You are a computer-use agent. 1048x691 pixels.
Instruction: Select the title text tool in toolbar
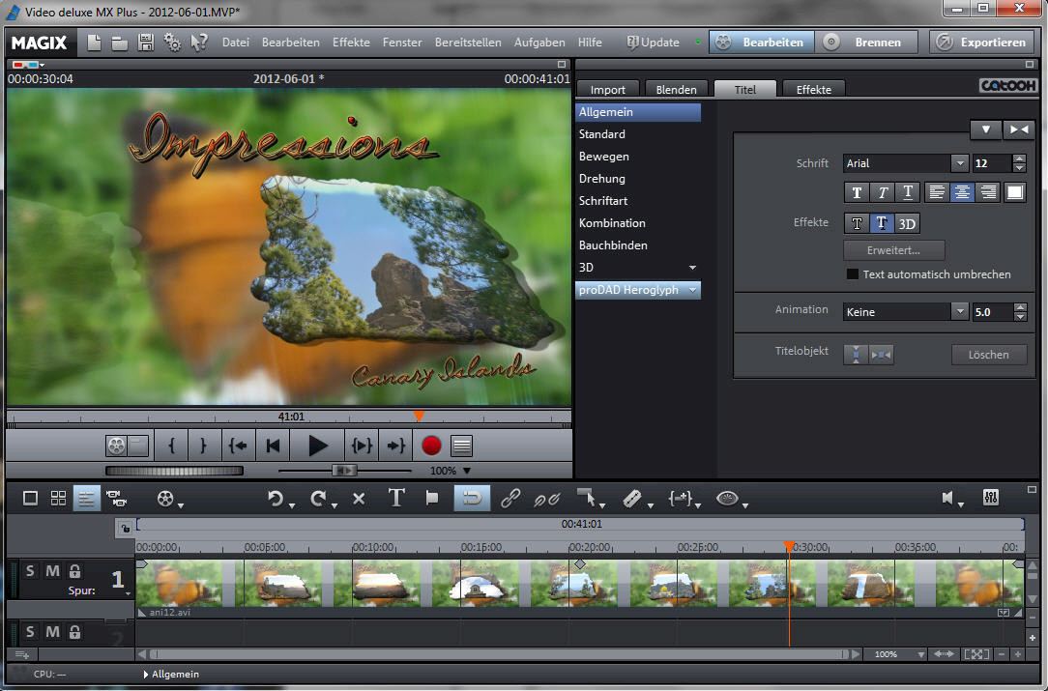(x=396, y=498)
